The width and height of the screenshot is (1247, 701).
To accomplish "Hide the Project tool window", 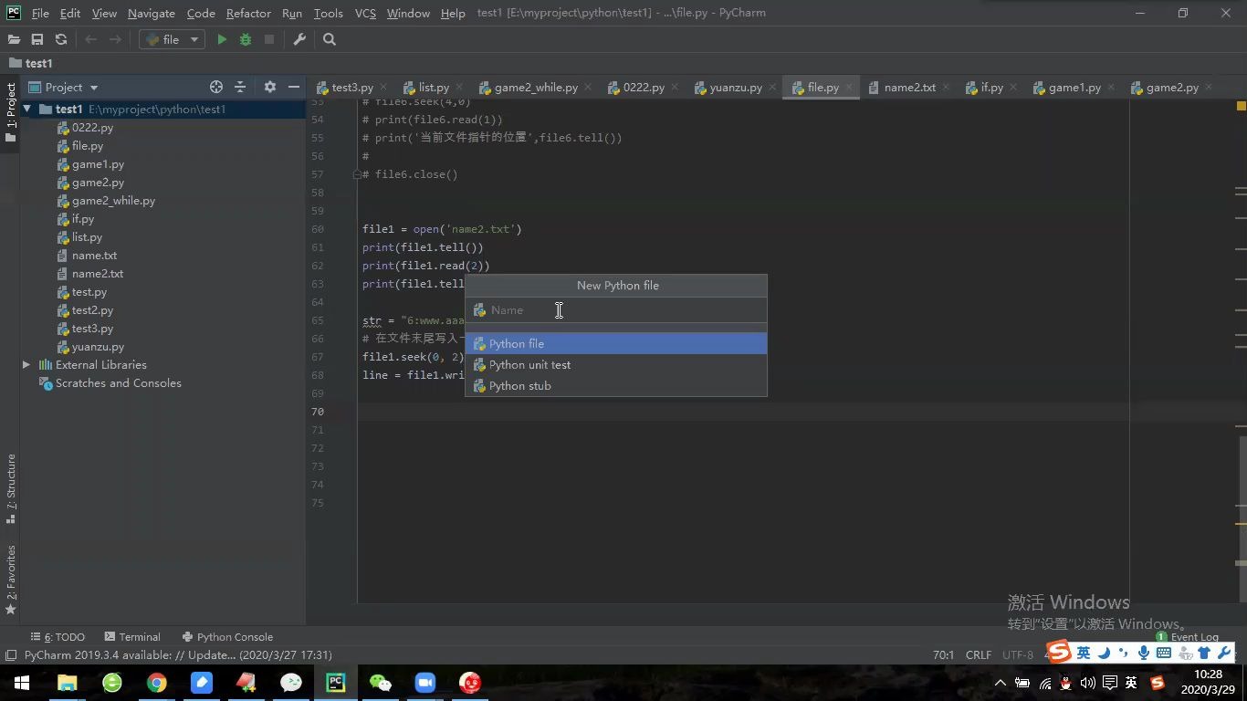I will pos(292,86).
